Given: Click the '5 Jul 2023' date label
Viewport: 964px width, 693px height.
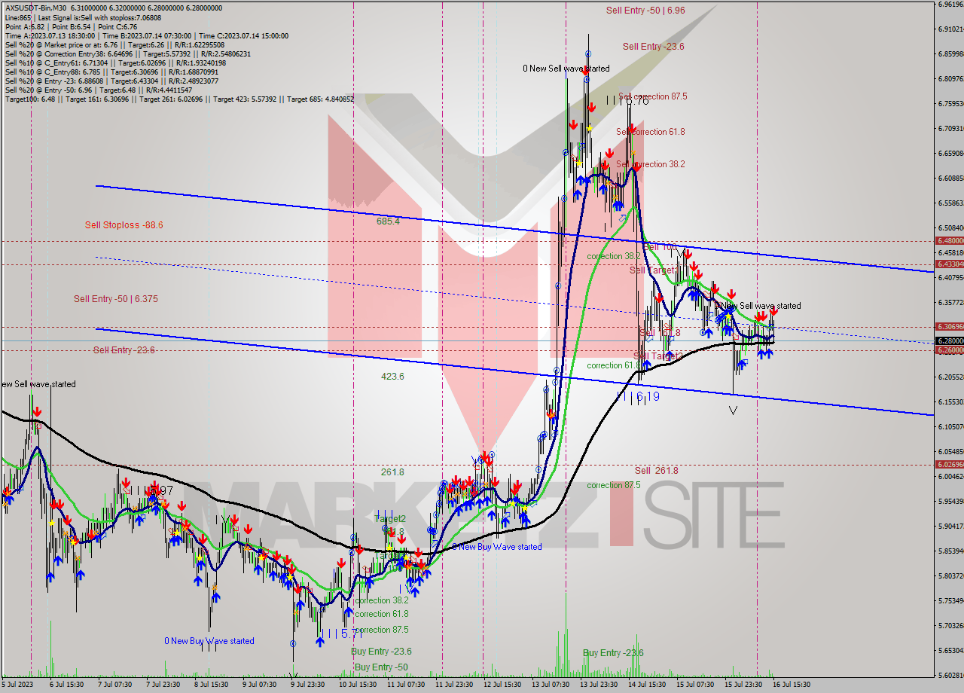Looking at the screenshot, I should [x=19, y=685].
